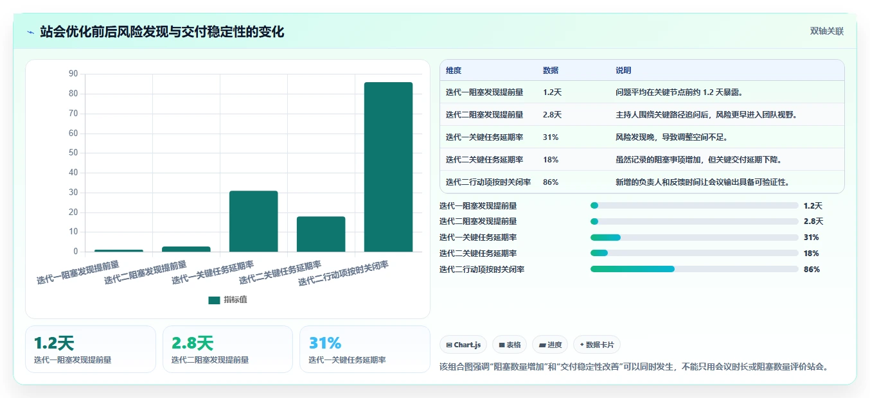Image resolution: width=870 pixels, height=398 pixels.
Task: Click table cell 迭代二关键任务延期率
Action: tap(484, 160)
